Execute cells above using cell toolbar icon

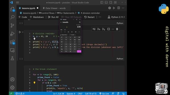[x=99, y=29]
